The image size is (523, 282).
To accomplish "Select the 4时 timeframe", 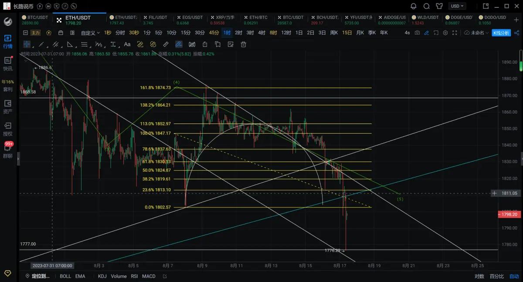I will point(261,33).
